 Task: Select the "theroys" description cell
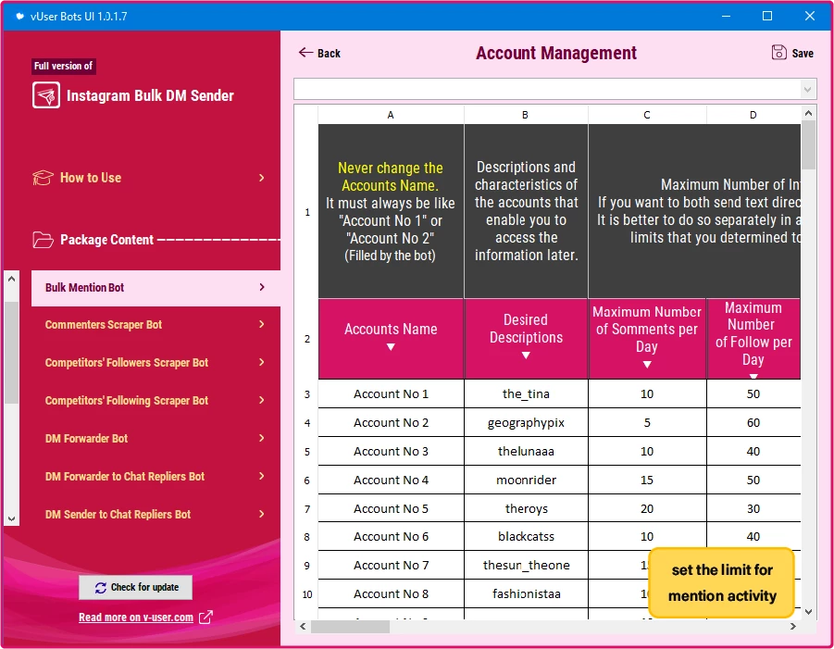[x=526, y=508]
